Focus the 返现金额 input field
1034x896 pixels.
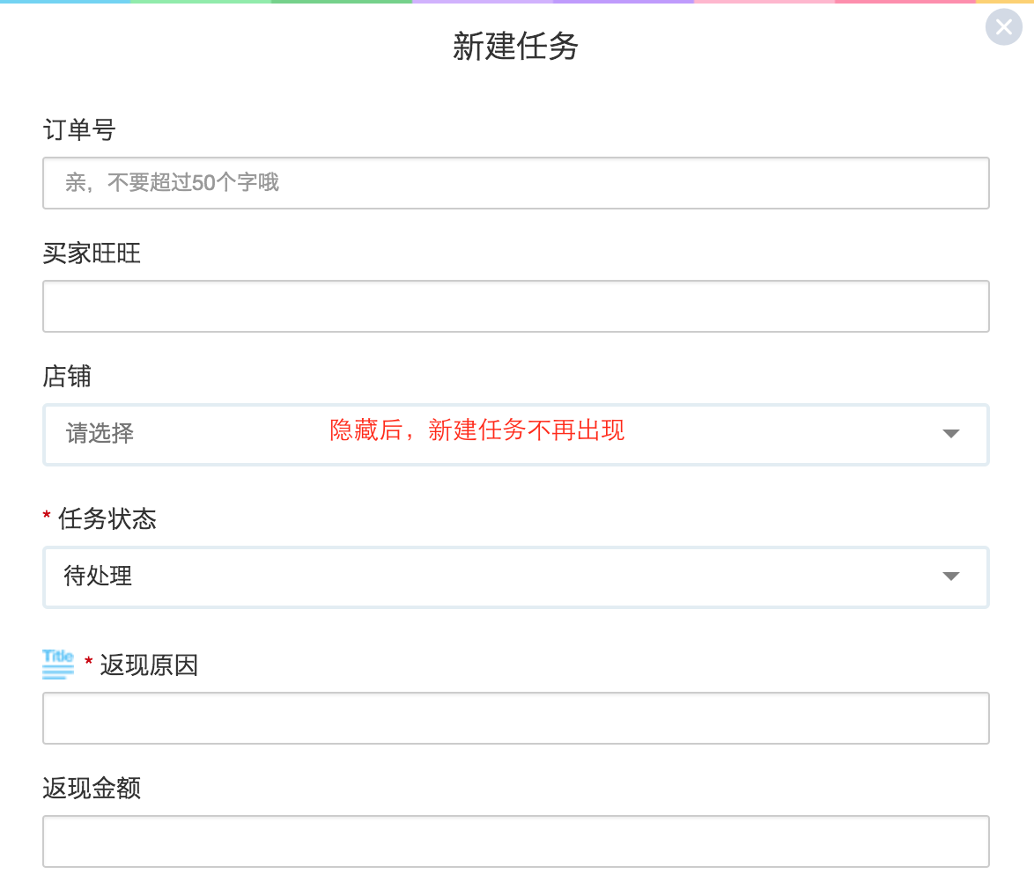tap(515, 841)
